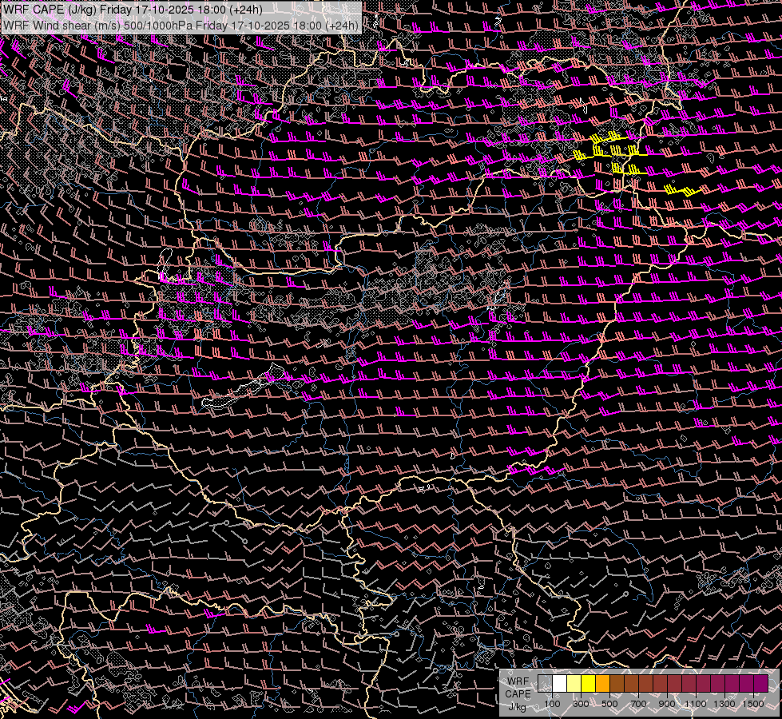Viewport: 782px width, 719px height.
Task: Select the light yellow CAPE legend swatch
Action: (x=574, y=684)
